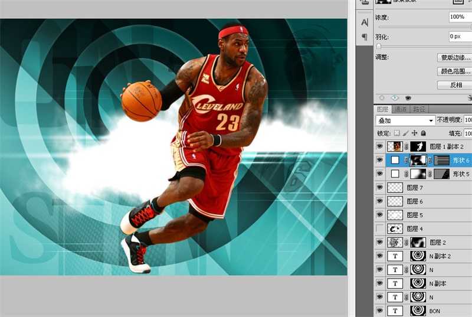The image size is (472, 317).
Task: Click the lock position move icon
Action: click(x=414, y=133)
